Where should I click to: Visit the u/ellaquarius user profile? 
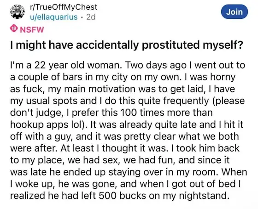click(53, 17)
